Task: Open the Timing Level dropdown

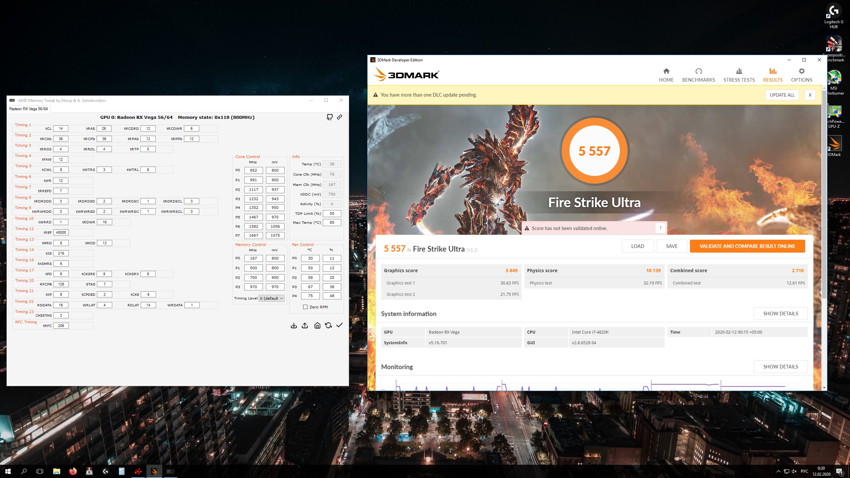Action: 272,298
